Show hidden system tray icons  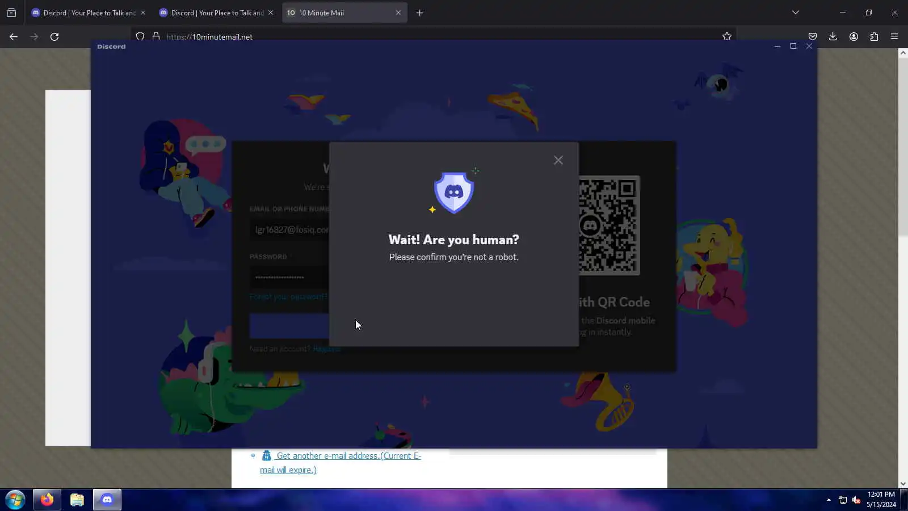pyautogui.click(x=829, y=500)
